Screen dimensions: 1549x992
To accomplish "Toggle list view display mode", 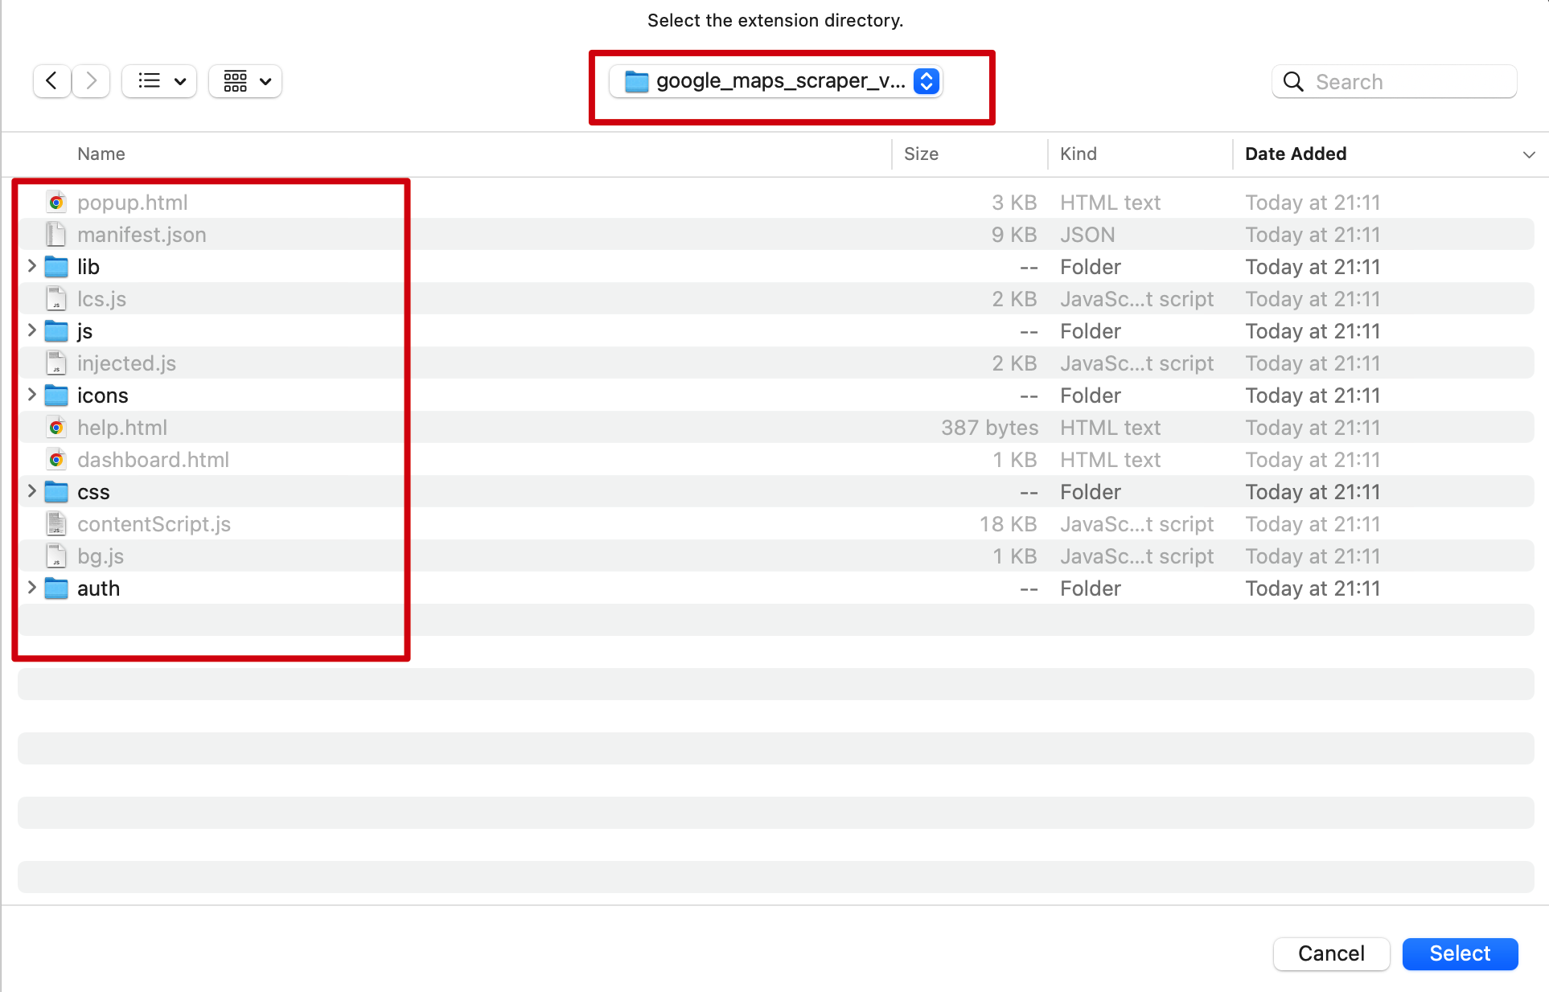I will 159,80.
